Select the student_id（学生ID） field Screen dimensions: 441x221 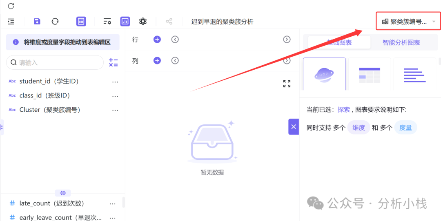(49, 82)
